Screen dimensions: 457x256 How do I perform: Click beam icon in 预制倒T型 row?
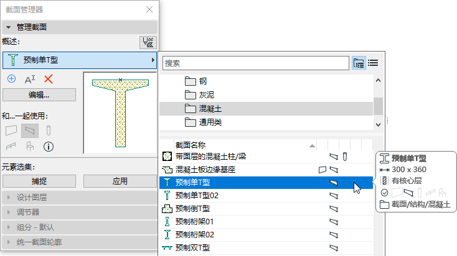coord(334,209)
